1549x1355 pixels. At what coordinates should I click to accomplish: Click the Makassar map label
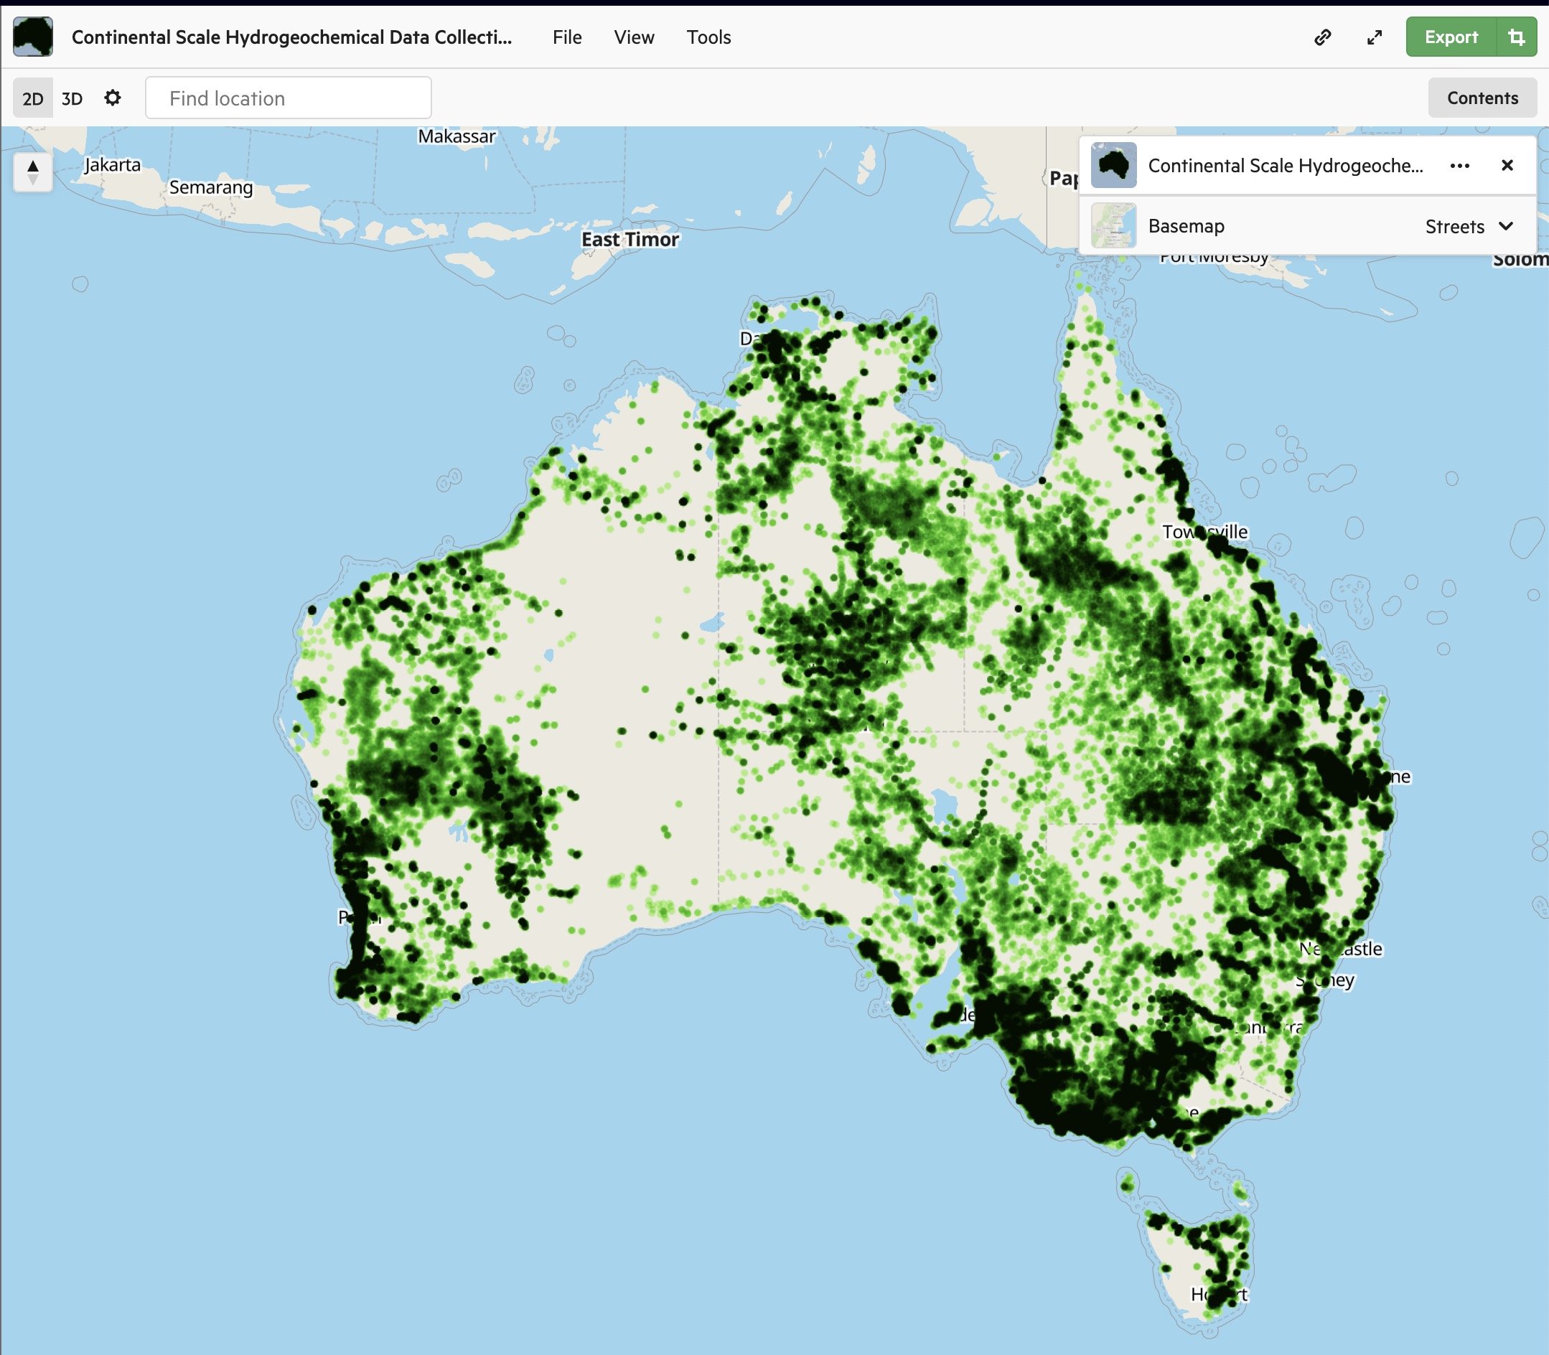point(457,136)
